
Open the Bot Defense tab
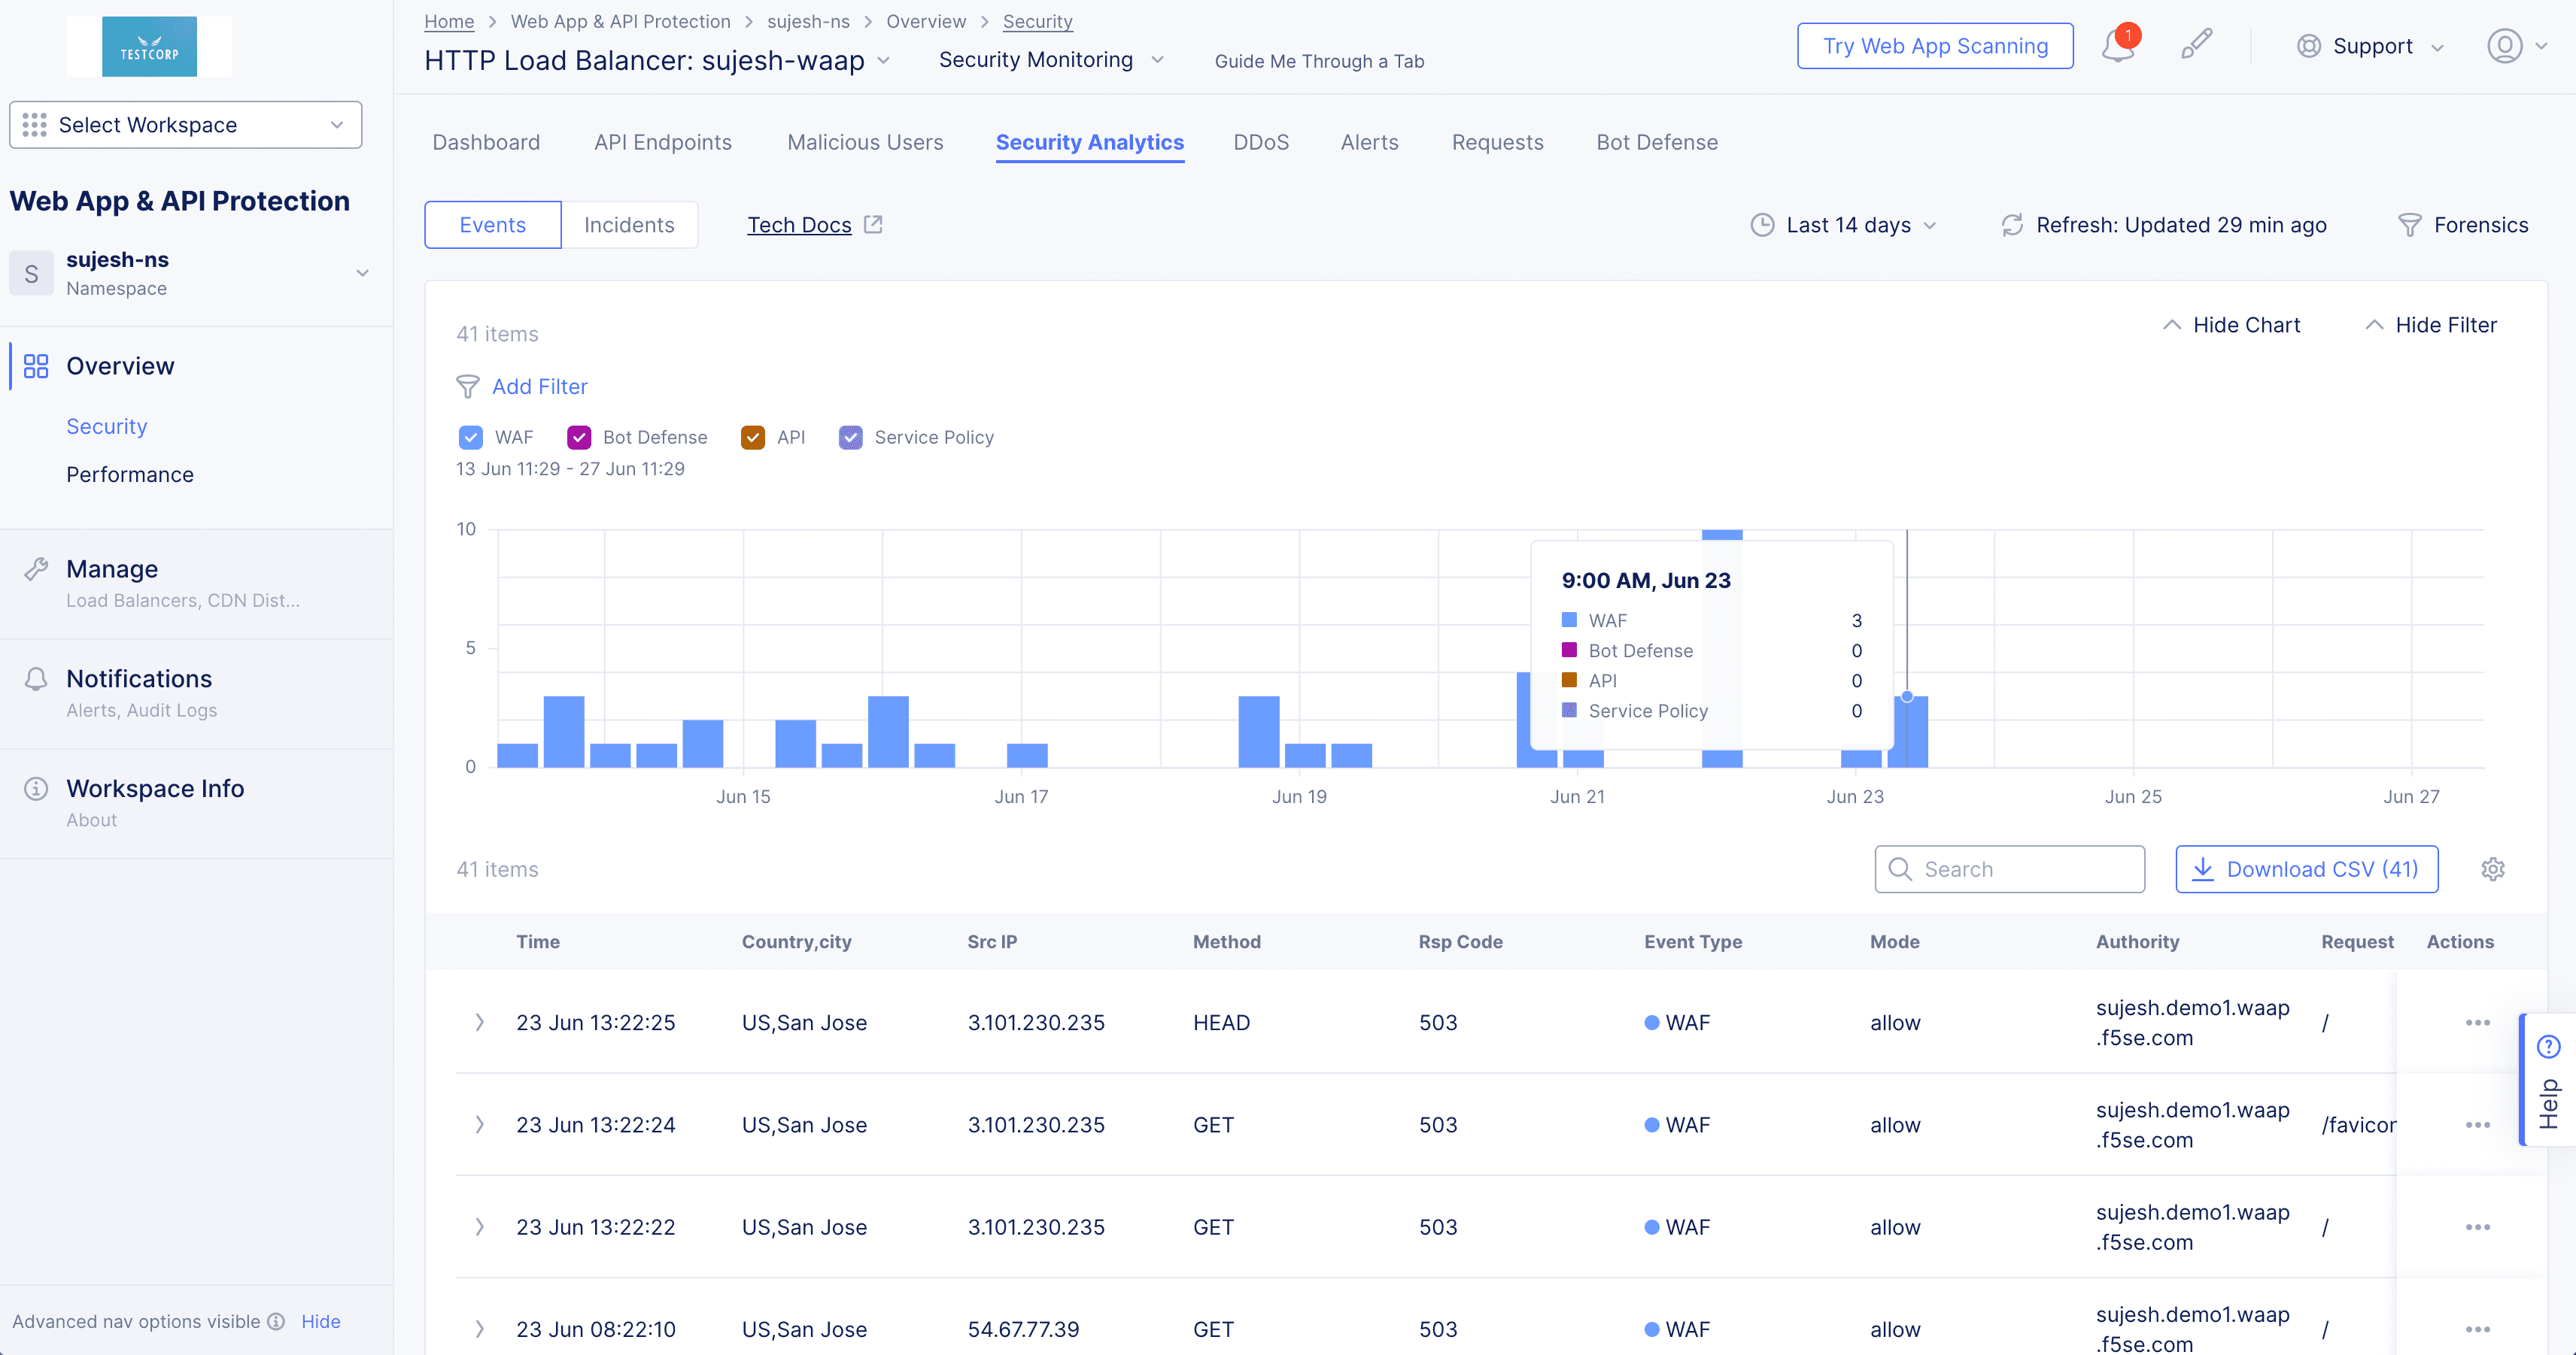click(x=1657, y=142)
